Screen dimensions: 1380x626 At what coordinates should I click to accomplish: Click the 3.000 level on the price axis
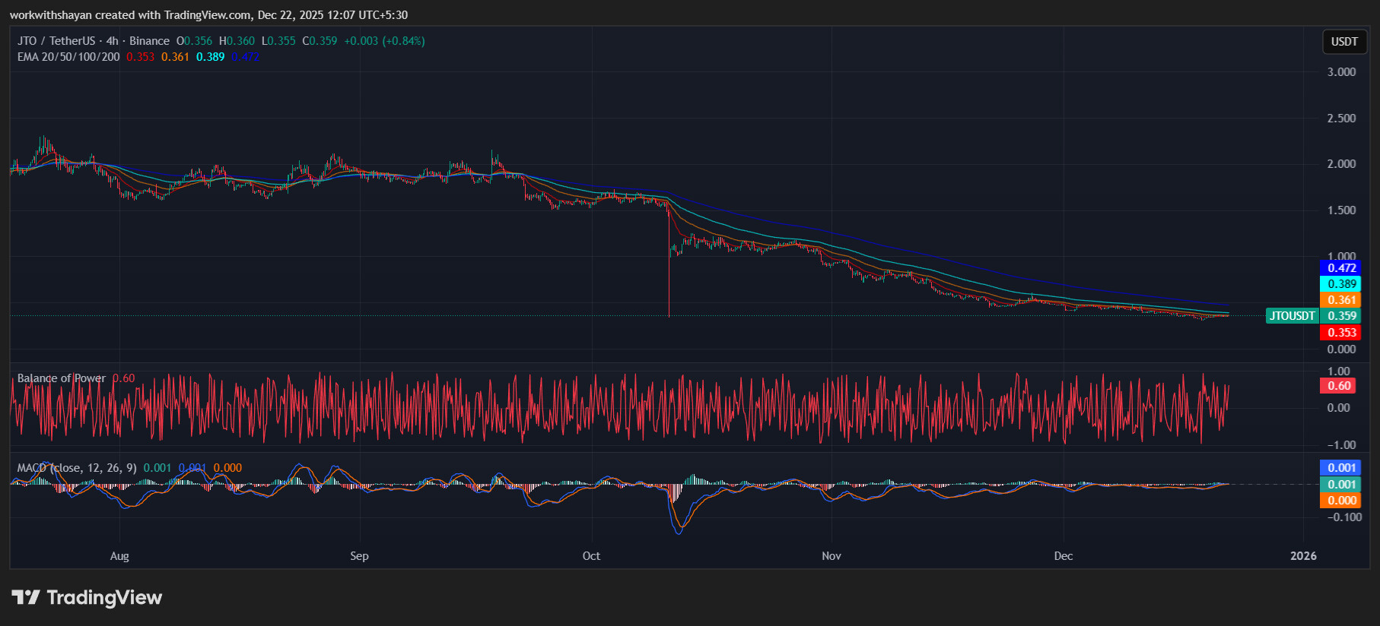1341,72
